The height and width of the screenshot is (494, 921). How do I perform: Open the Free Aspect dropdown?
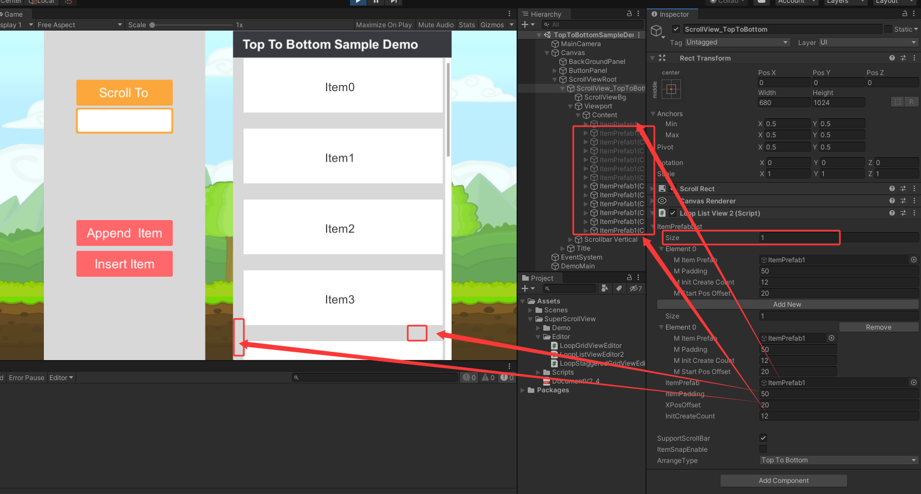point(79,24)
